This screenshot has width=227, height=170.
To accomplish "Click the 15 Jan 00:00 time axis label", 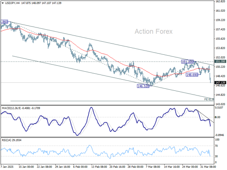I will (x=26, y=167).
